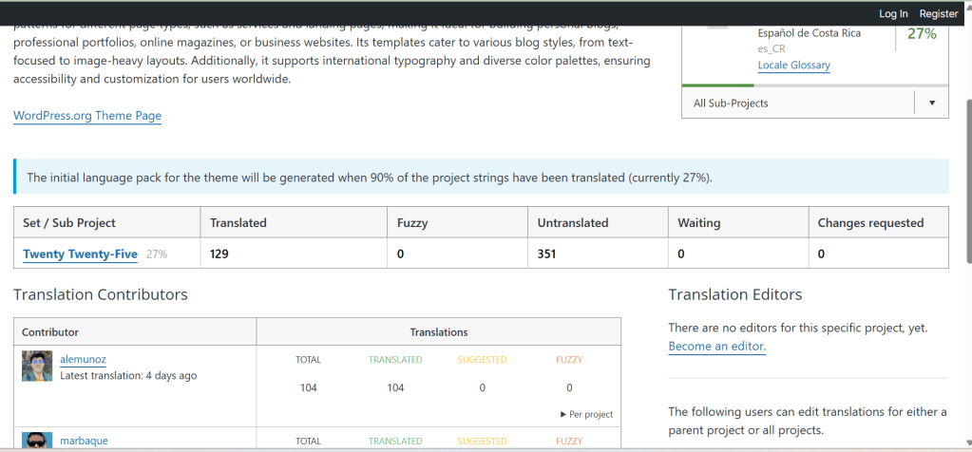Open the Twenty Twenty-Five sub-project
972x452 pixels.
pyautogui.click(x=80, y=254)
